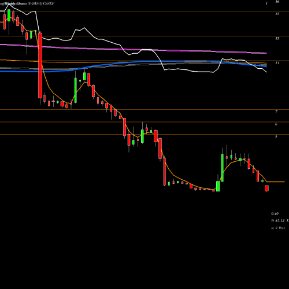Click the price axis label 7
The height and width of the screenshot is (289, 289).
point(276,112)
